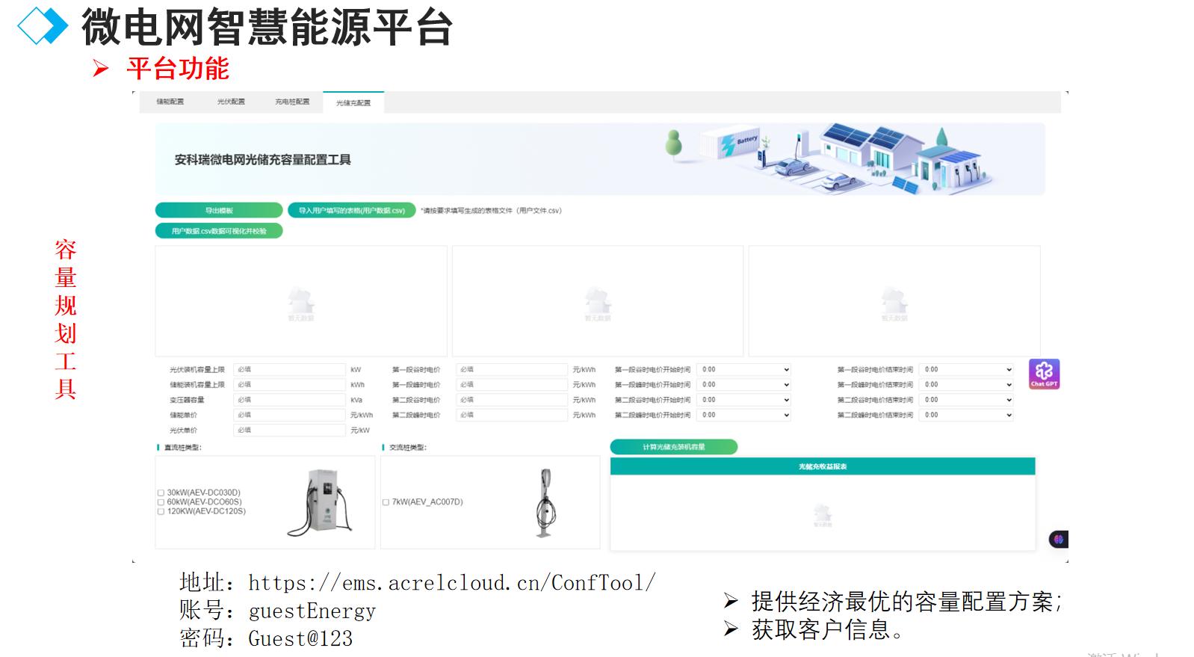Check the 60kW(AEV-DC060S) checkbox
The image size is (1194, 657).
click(161, 502)
